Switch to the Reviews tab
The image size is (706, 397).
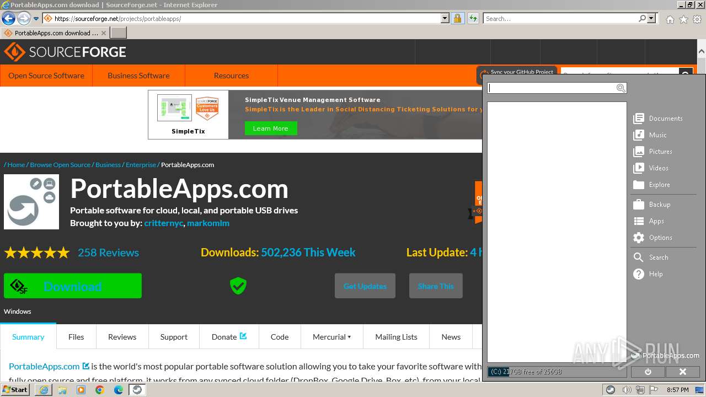pos(122,337)
